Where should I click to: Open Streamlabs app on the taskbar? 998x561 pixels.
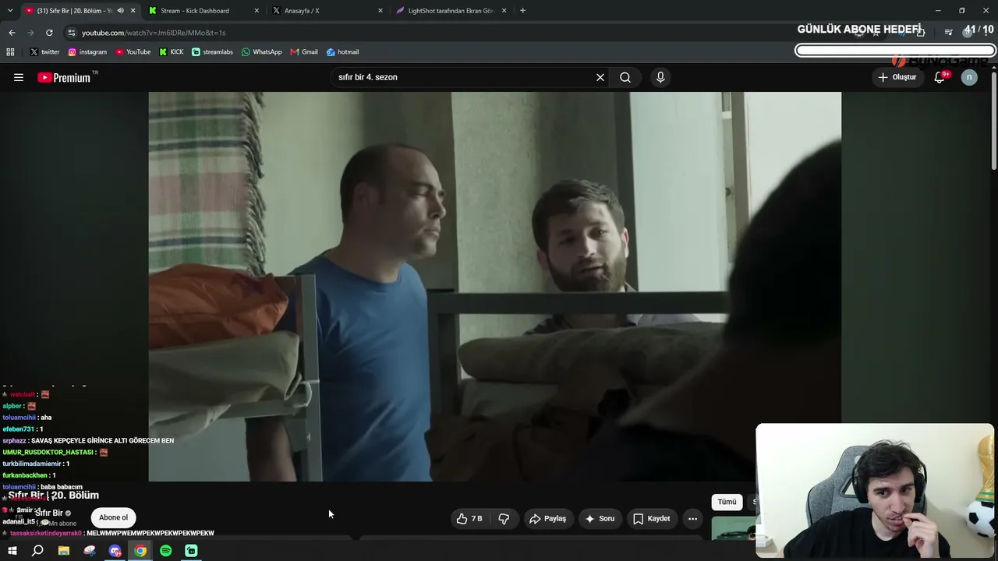pos(191,551)
